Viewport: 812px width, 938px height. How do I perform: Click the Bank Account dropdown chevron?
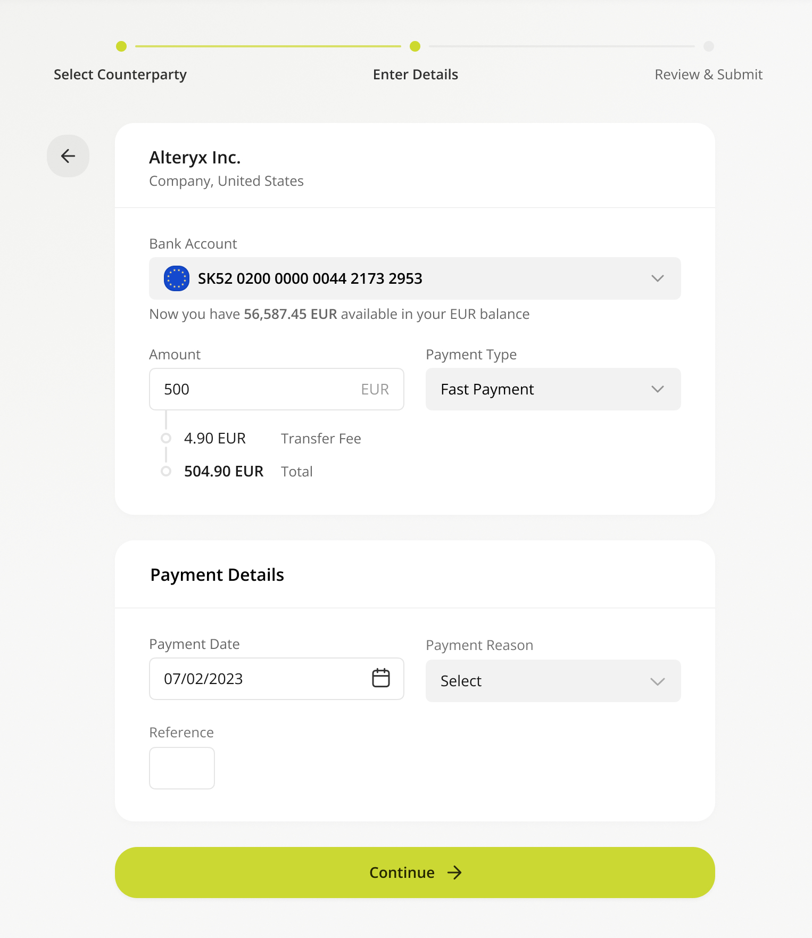[658, 278]
